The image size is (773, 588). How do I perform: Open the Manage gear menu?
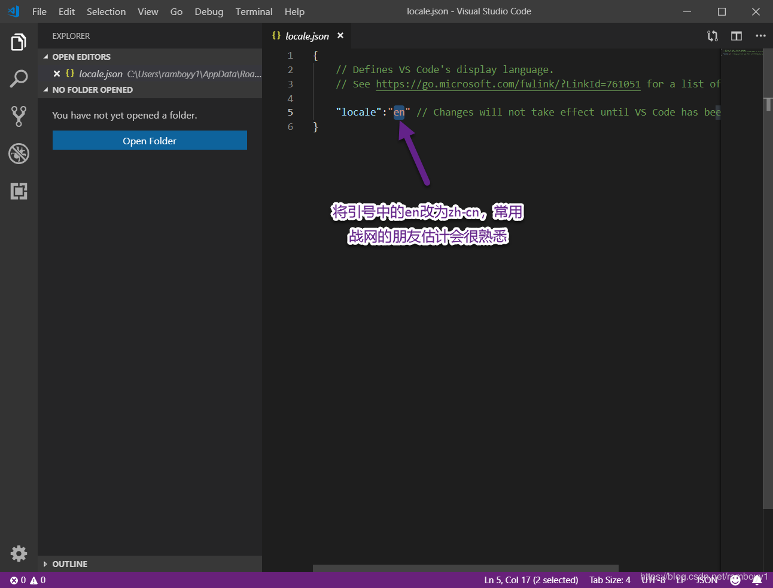point(19,553)
